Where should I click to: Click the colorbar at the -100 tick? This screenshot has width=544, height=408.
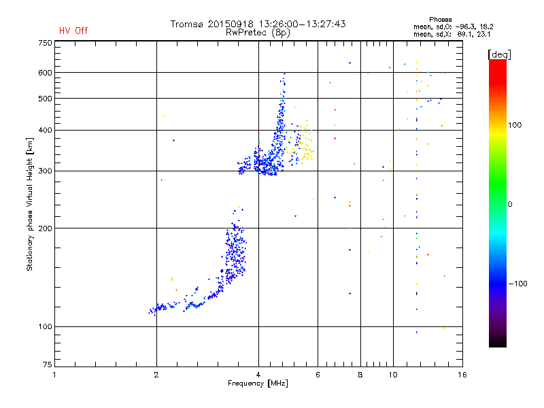[498, 284]
